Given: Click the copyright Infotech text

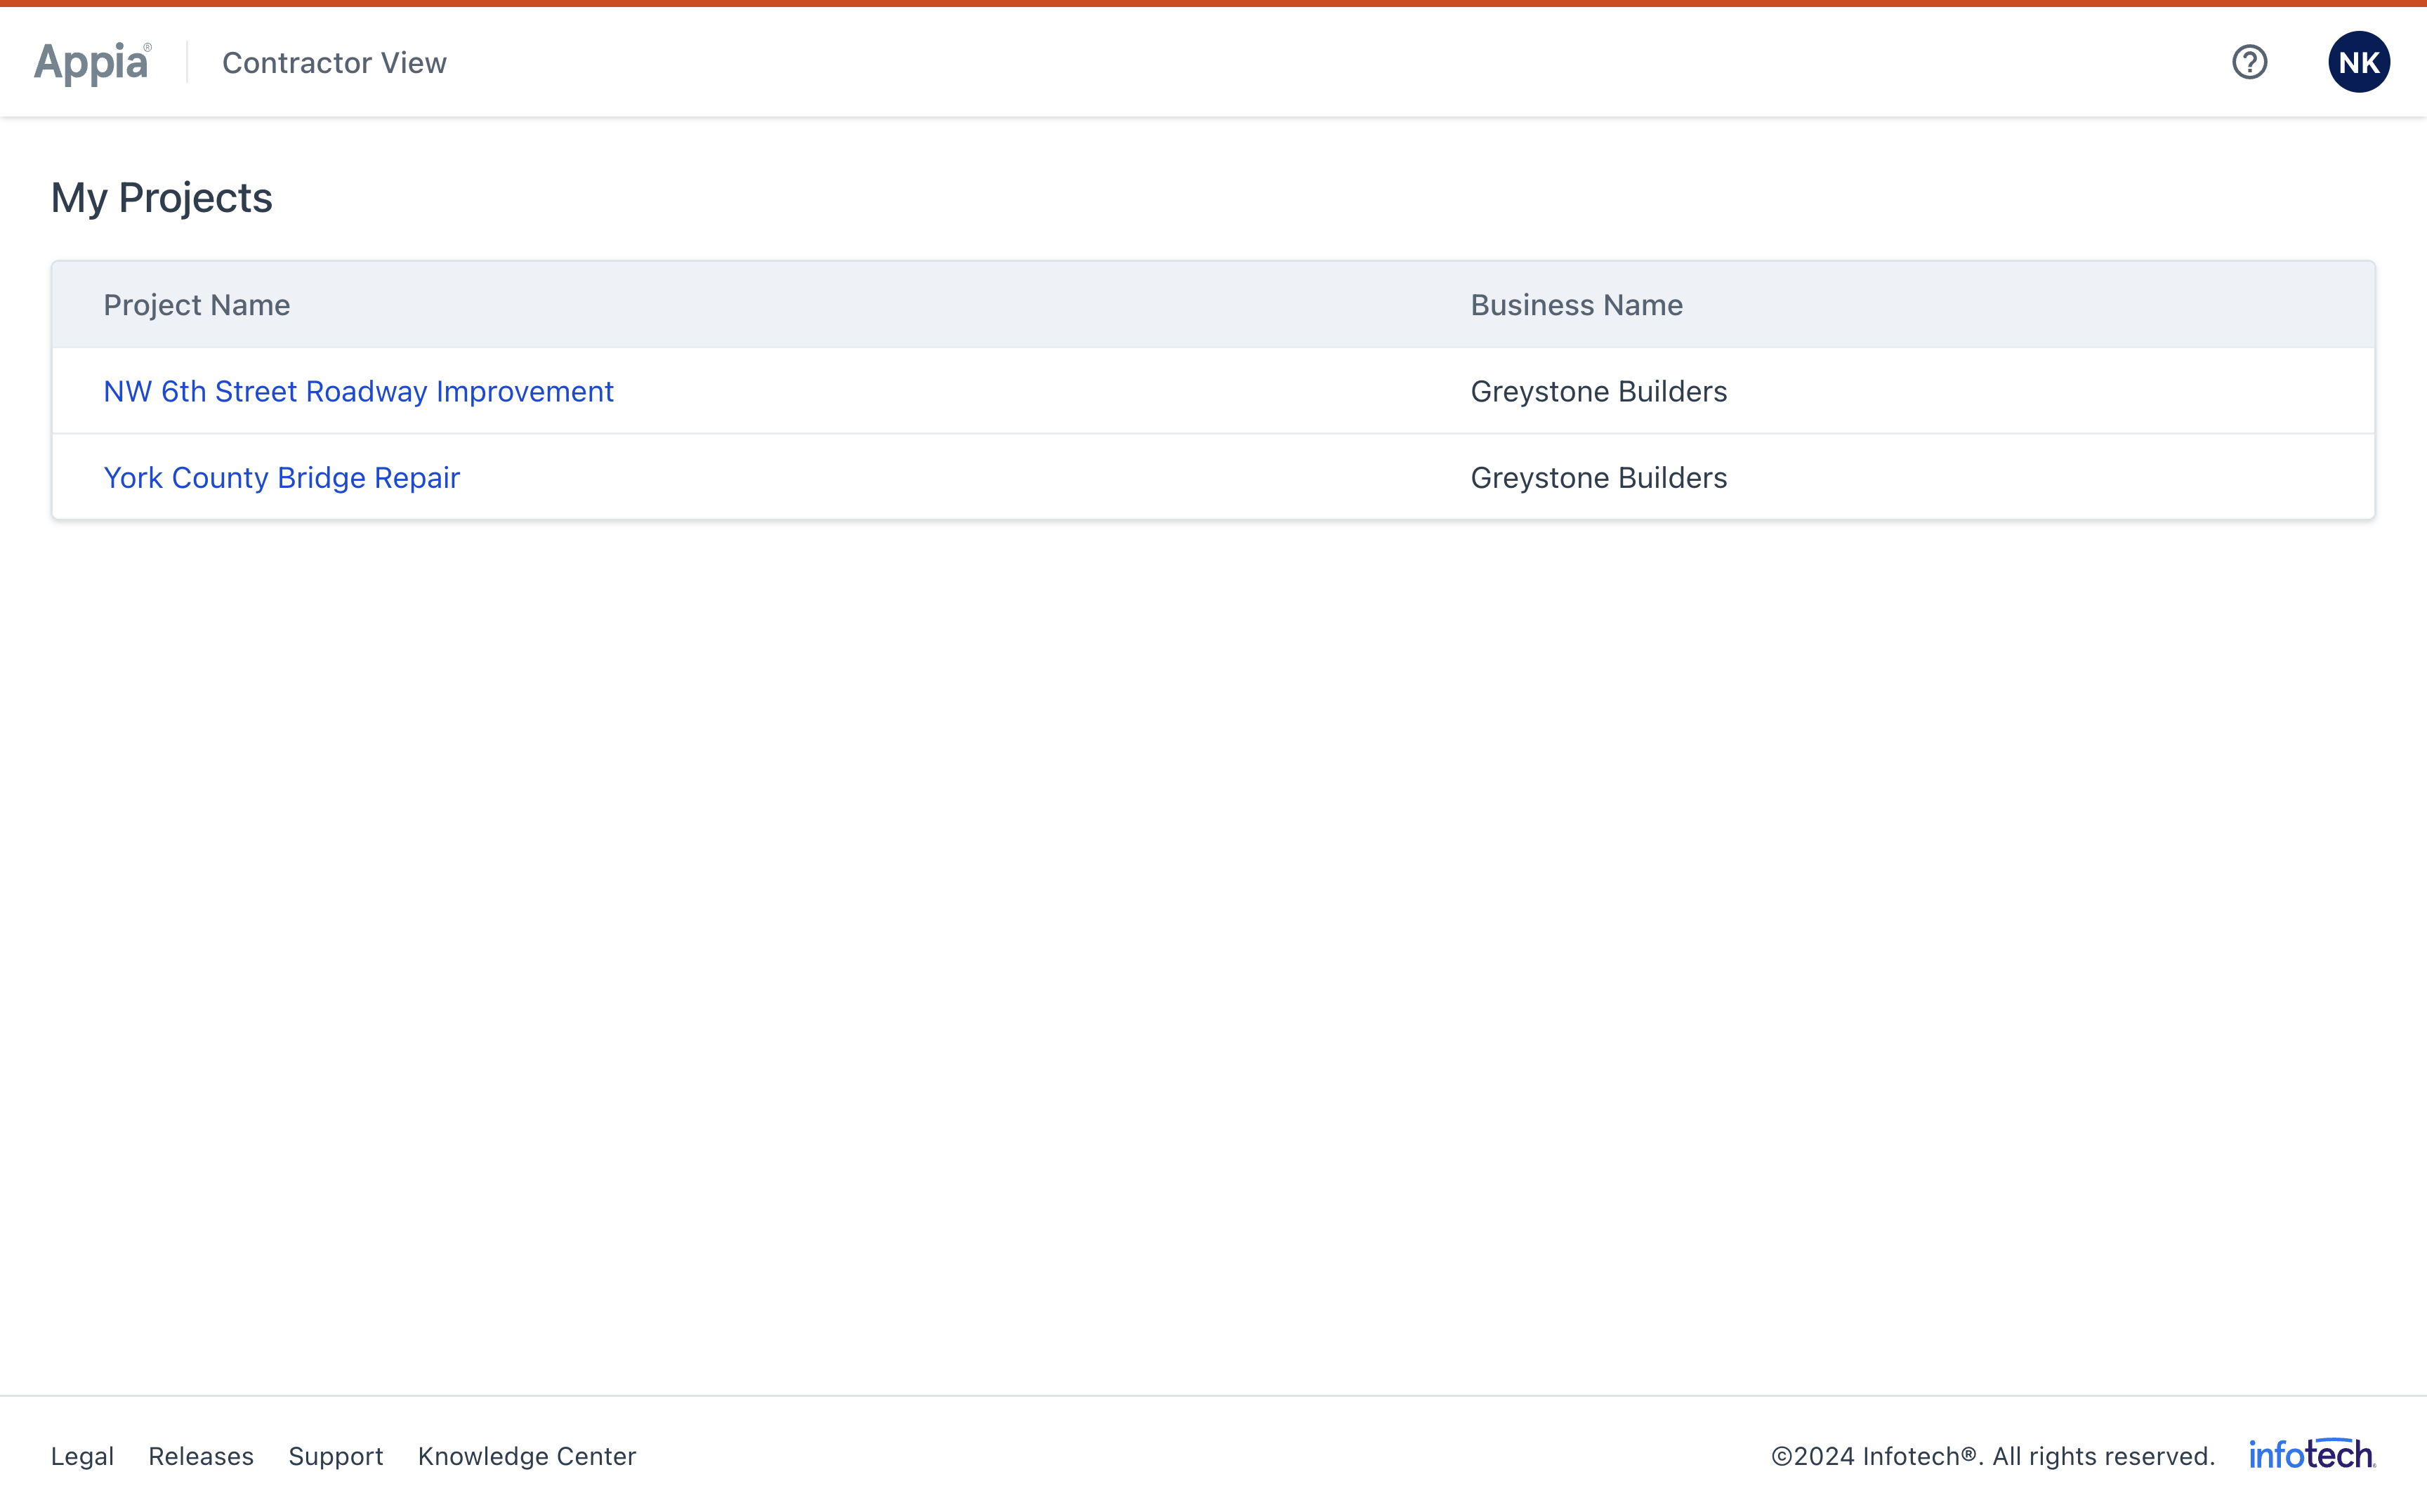Looking at the screenshot, I should click(1993, 1456).
